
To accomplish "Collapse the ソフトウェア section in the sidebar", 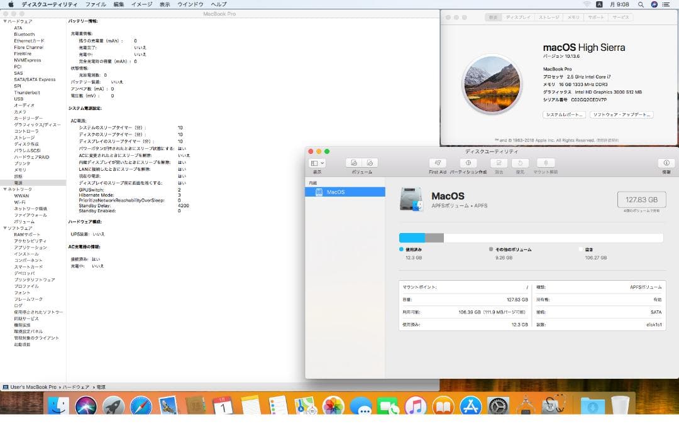I will (x=5, y=227).
